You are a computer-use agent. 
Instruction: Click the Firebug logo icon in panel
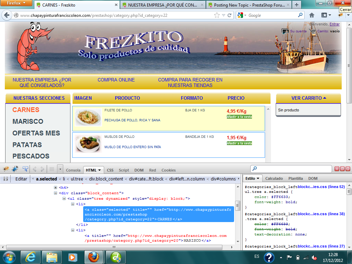coord(6,169)
